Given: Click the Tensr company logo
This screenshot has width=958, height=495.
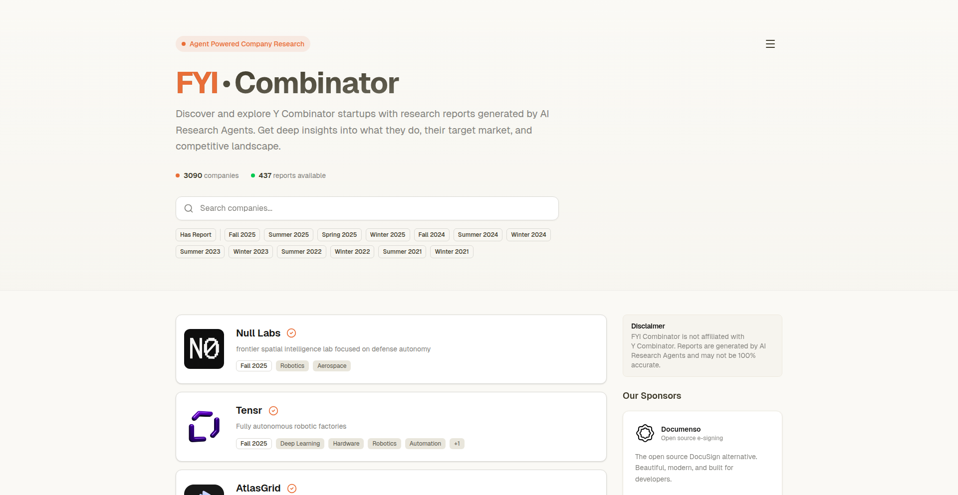Looking at the screenshot, I should coord(204,427).
